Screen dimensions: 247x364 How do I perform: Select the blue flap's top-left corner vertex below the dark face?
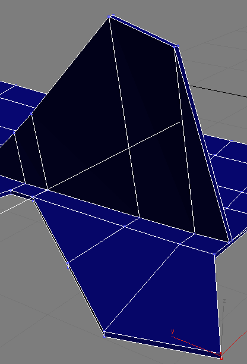[x=33, y=197]
